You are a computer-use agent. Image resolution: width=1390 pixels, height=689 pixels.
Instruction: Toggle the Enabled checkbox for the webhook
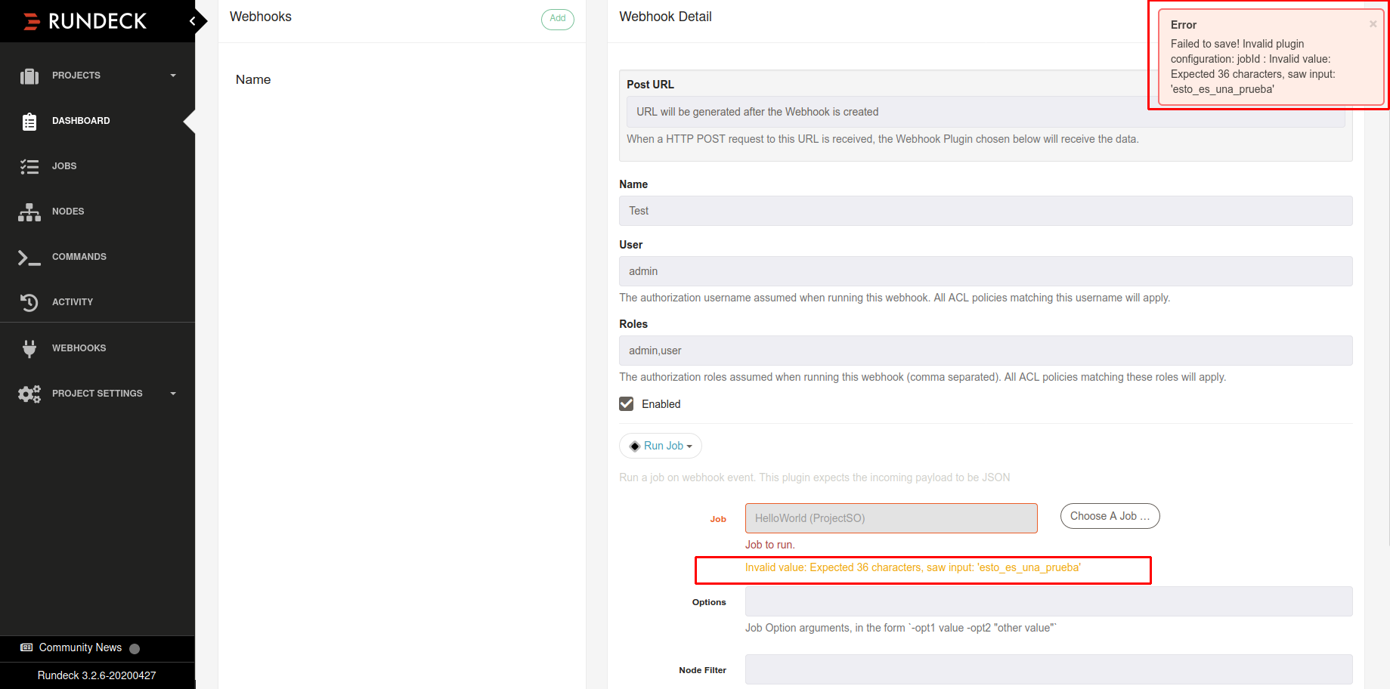tap(626, 403)
